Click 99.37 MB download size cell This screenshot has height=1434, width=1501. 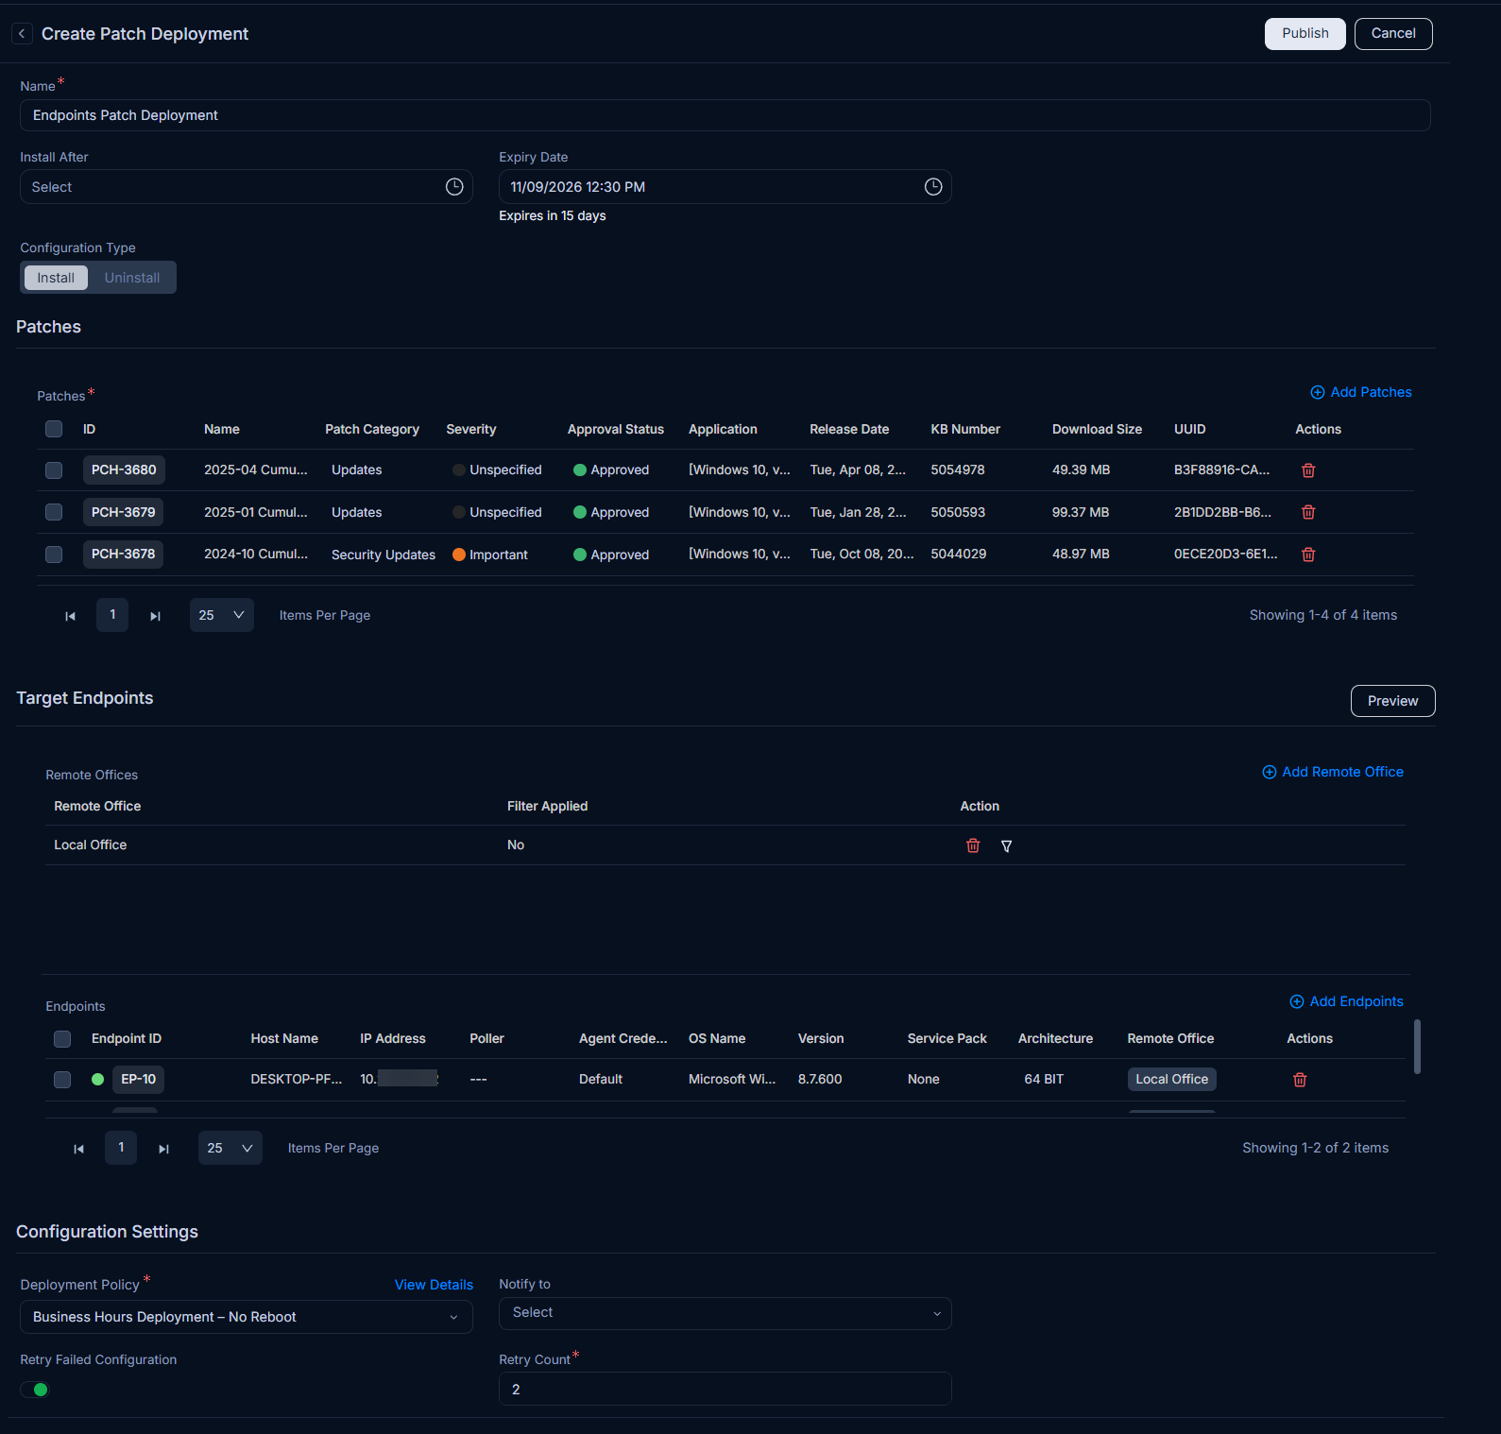1081,512
